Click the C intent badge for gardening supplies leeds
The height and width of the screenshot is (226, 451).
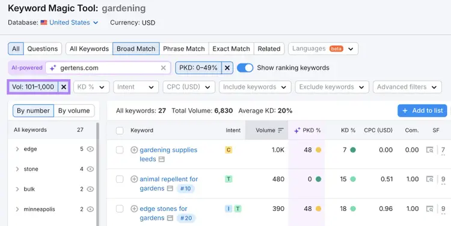click(229, 150)
